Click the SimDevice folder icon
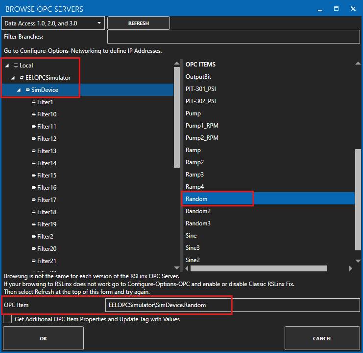This screenshot has width=363, height=353. (28, 89)
